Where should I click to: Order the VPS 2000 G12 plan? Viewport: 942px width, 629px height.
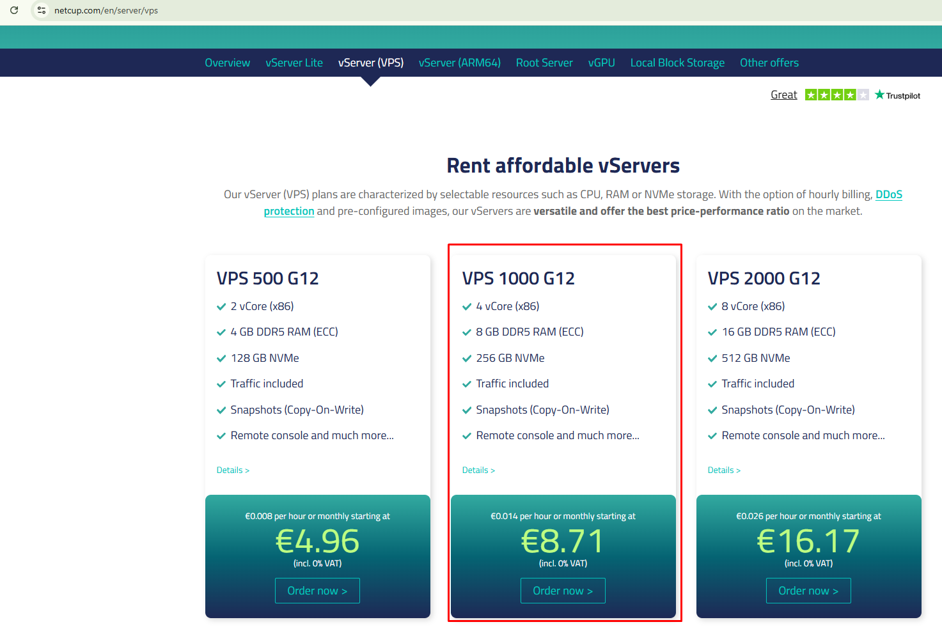(808, 591)
